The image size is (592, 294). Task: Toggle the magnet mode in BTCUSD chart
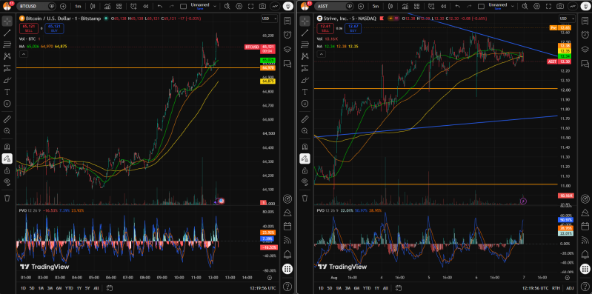point(7,147)
